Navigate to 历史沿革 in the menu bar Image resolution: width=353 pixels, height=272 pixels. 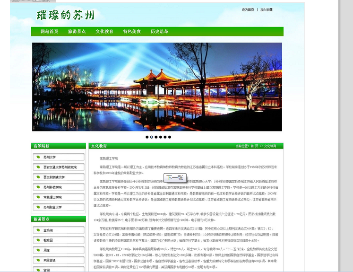point(159,32)
